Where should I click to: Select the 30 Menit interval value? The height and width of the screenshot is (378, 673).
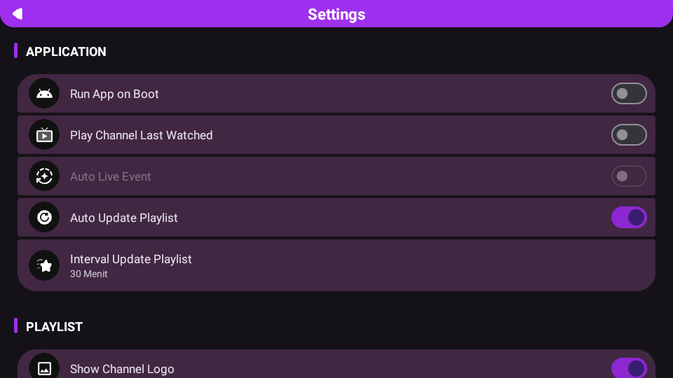click(89, 274)
